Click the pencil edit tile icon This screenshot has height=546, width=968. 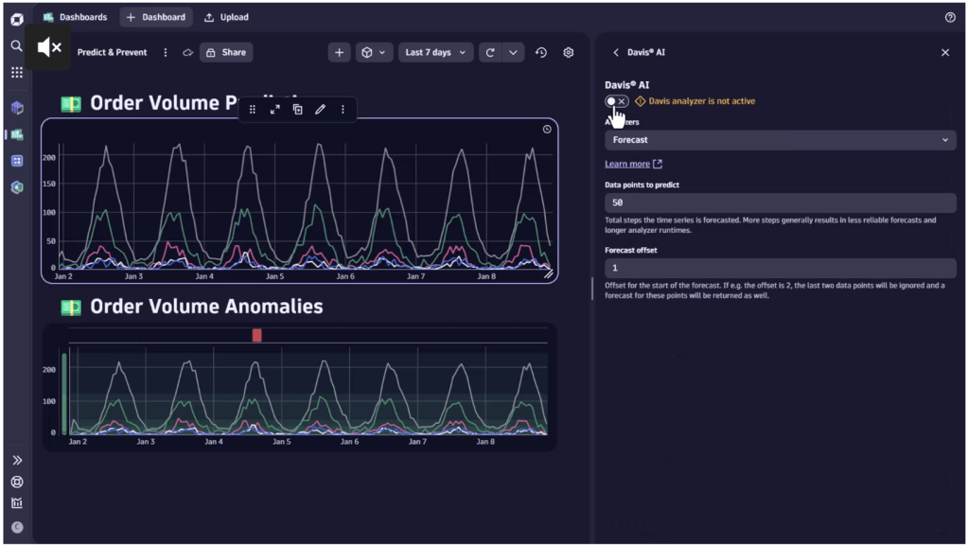tap(320, 110)
